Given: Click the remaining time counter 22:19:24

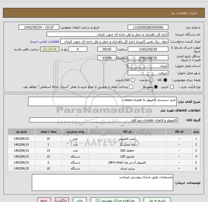Looking at the screenshot, I should [50, 49].
